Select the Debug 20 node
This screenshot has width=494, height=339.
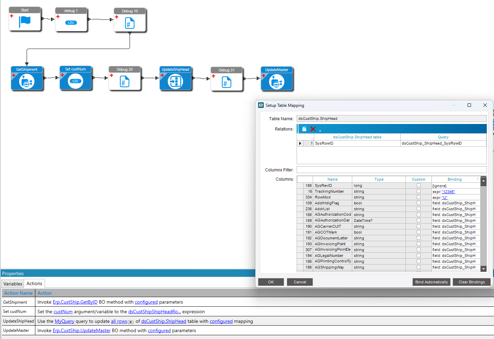point(125,79)
